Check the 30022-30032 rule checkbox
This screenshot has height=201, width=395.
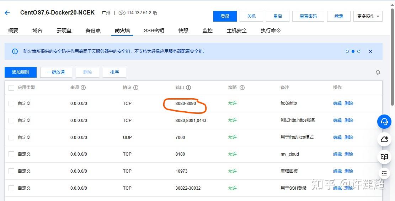tap(11, 188)
